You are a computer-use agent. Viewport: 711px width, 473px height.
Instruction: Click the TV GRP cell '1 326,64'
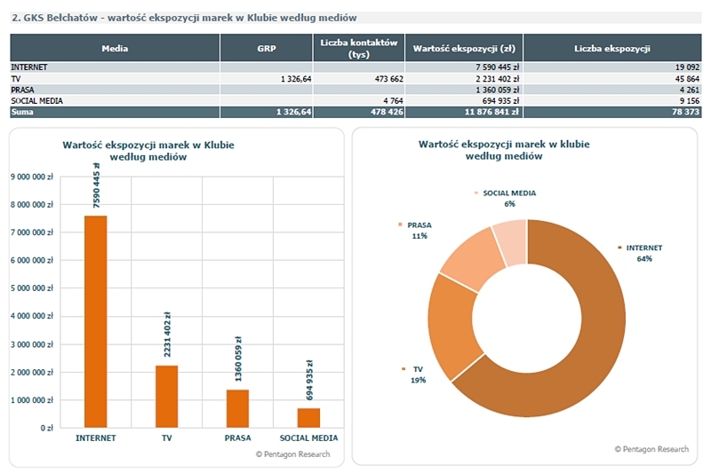click(x=296, y=79)
